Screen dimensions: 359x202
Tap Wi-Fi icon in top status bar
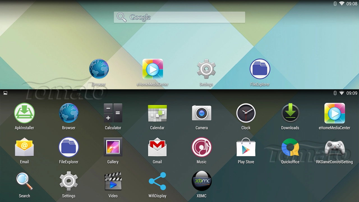[342, 4]
